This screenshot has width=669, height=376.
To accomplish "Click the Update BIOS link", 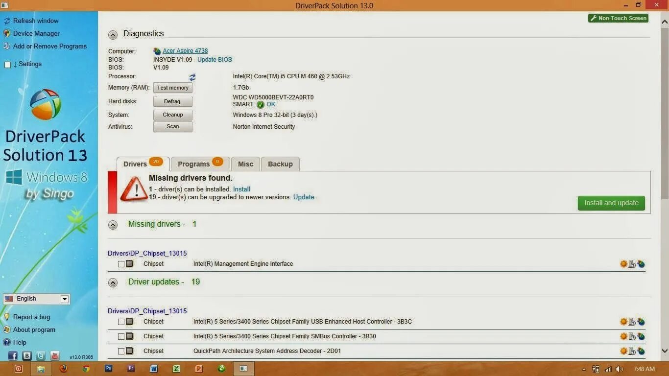I will tap(215, 60).
